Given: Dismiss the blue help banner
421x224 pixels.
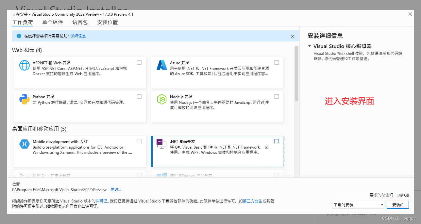Looking at the screenshot, I should coord(293,36).
